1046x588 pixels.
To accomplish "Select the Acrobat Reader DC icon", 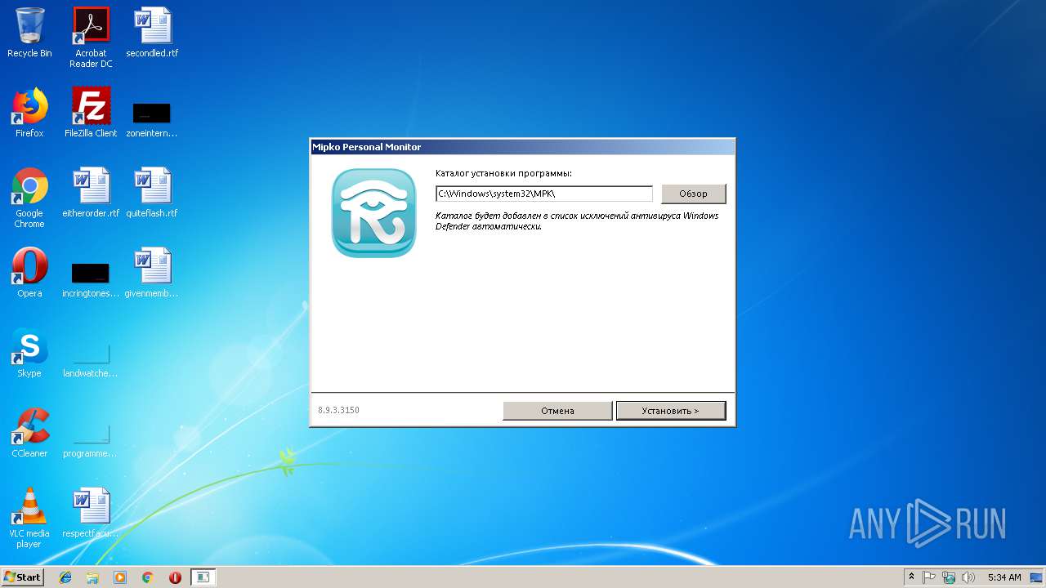I will 91,37.
